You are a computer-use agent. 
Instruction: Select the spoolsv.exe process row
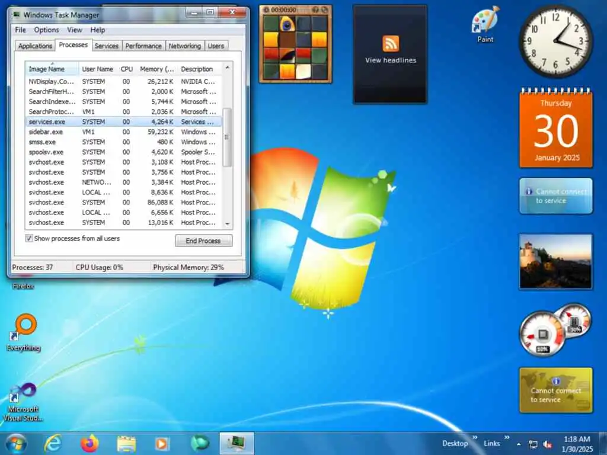click(x=124, y=152)
